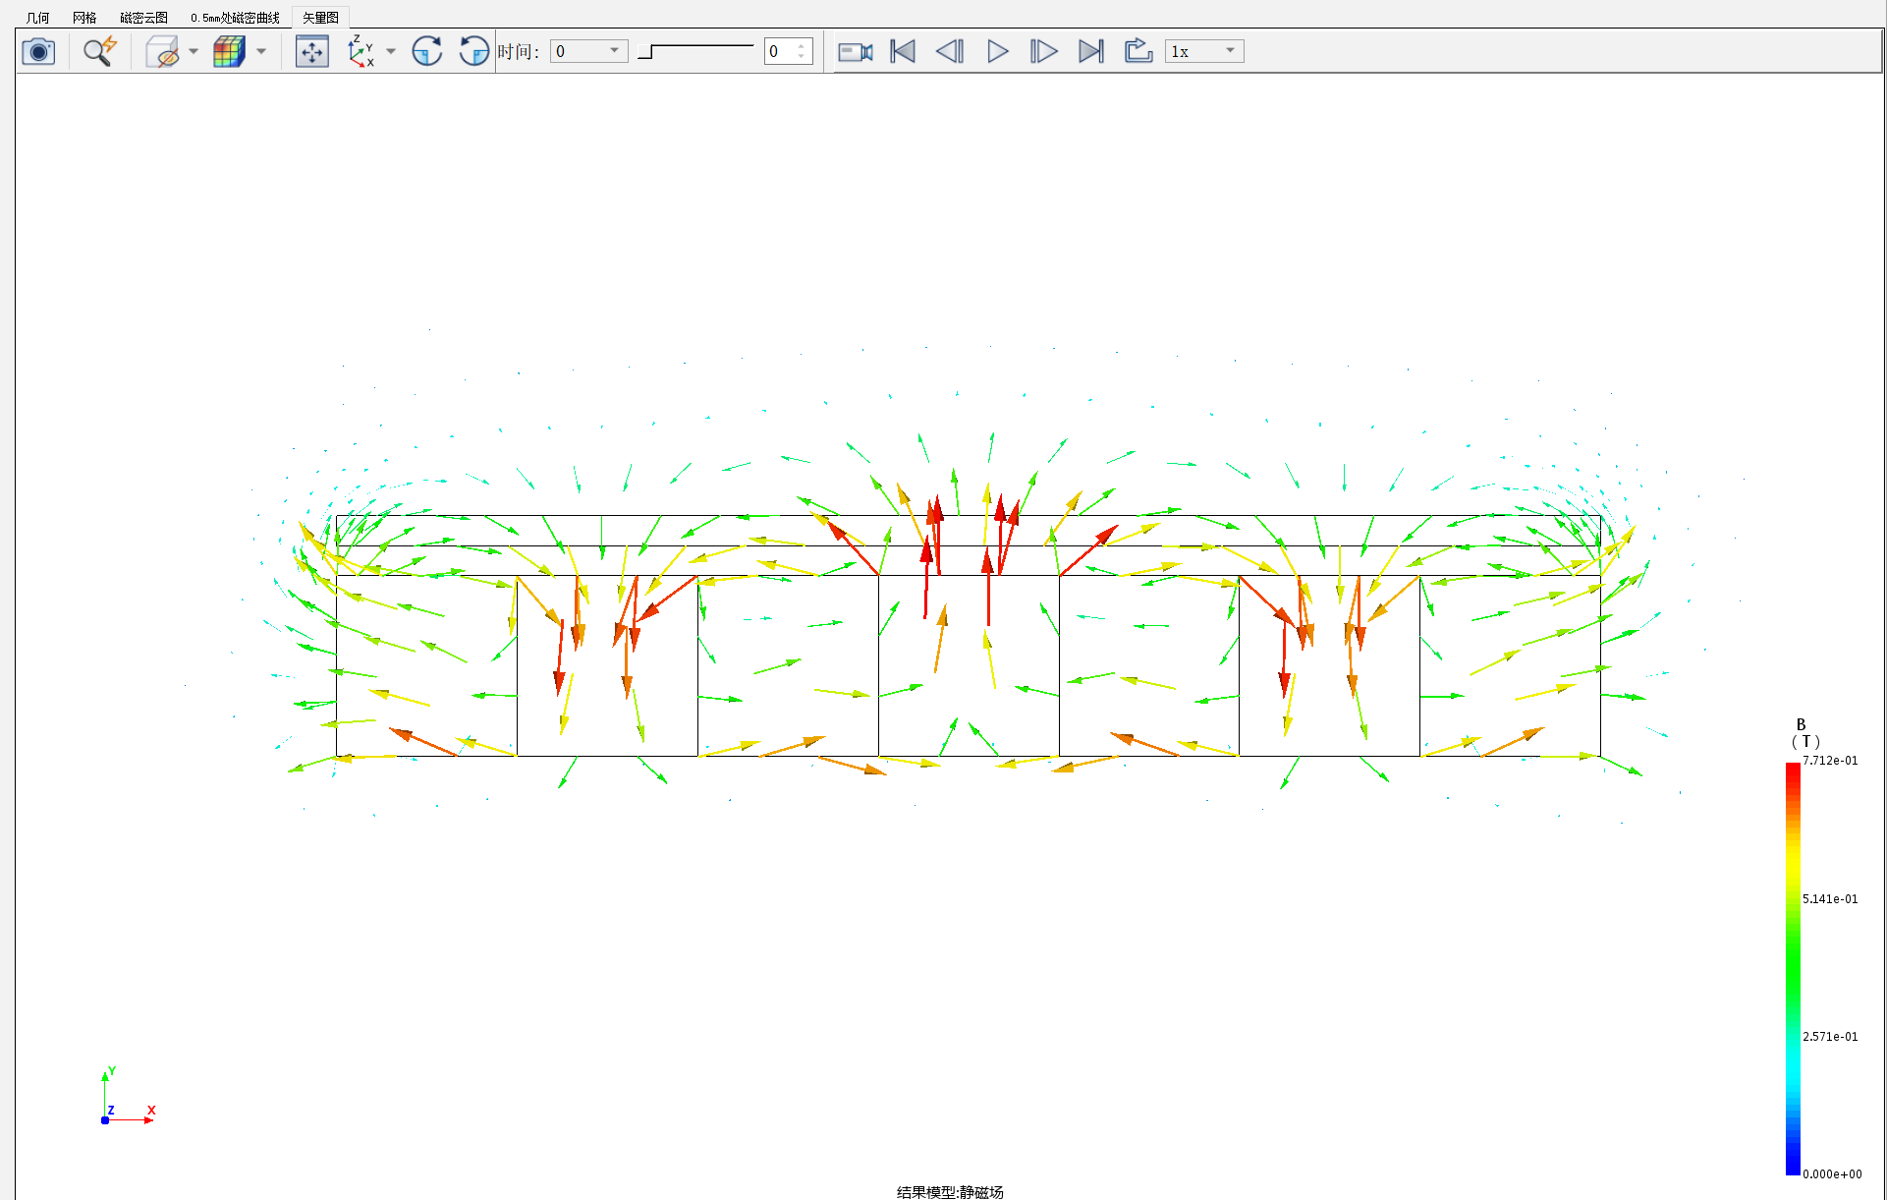This screenshot has width=1887, height=1200.
Task: Click the 结果模型:静磁场 label
Action: coord(950,1191)
